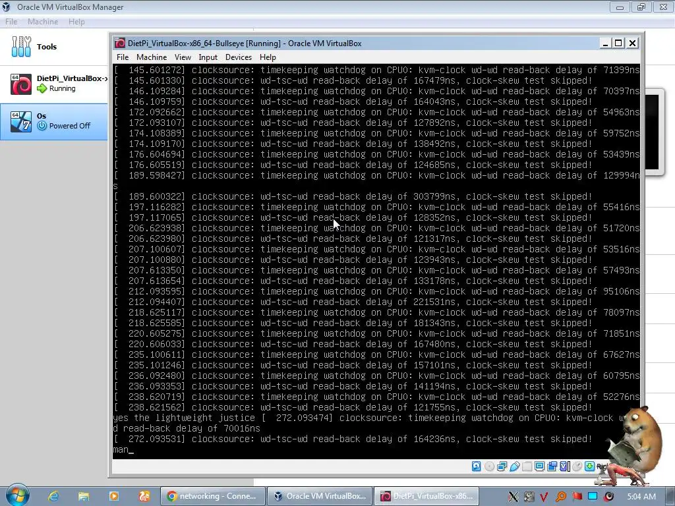Open the Tools section in VirtualBox Manager
Viewport: 675px width, 506px height.
[54, 47]
